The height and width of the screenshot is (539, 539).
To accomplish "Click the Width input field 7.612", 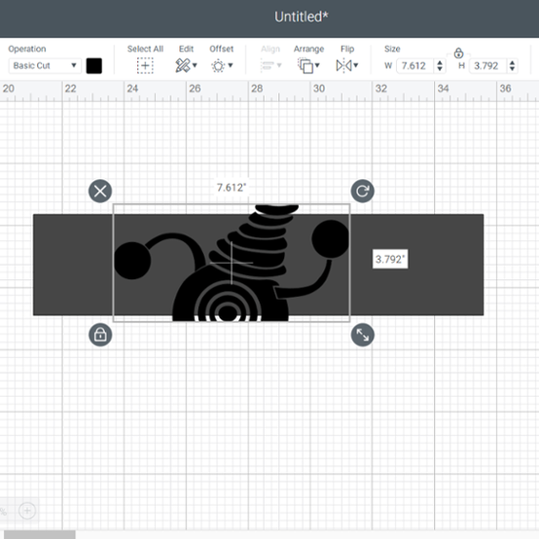I will tap(414, 65).
